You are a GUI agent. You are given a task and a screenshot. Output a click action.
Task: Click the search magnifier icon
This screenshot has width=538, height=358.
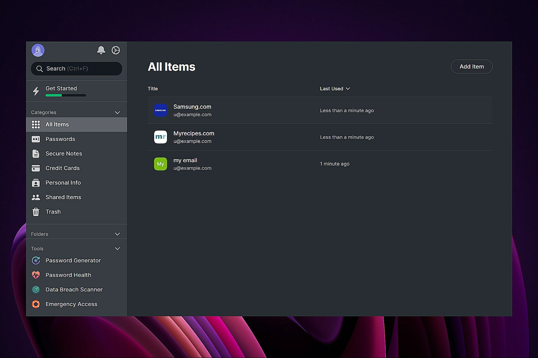tap(40, 69)
